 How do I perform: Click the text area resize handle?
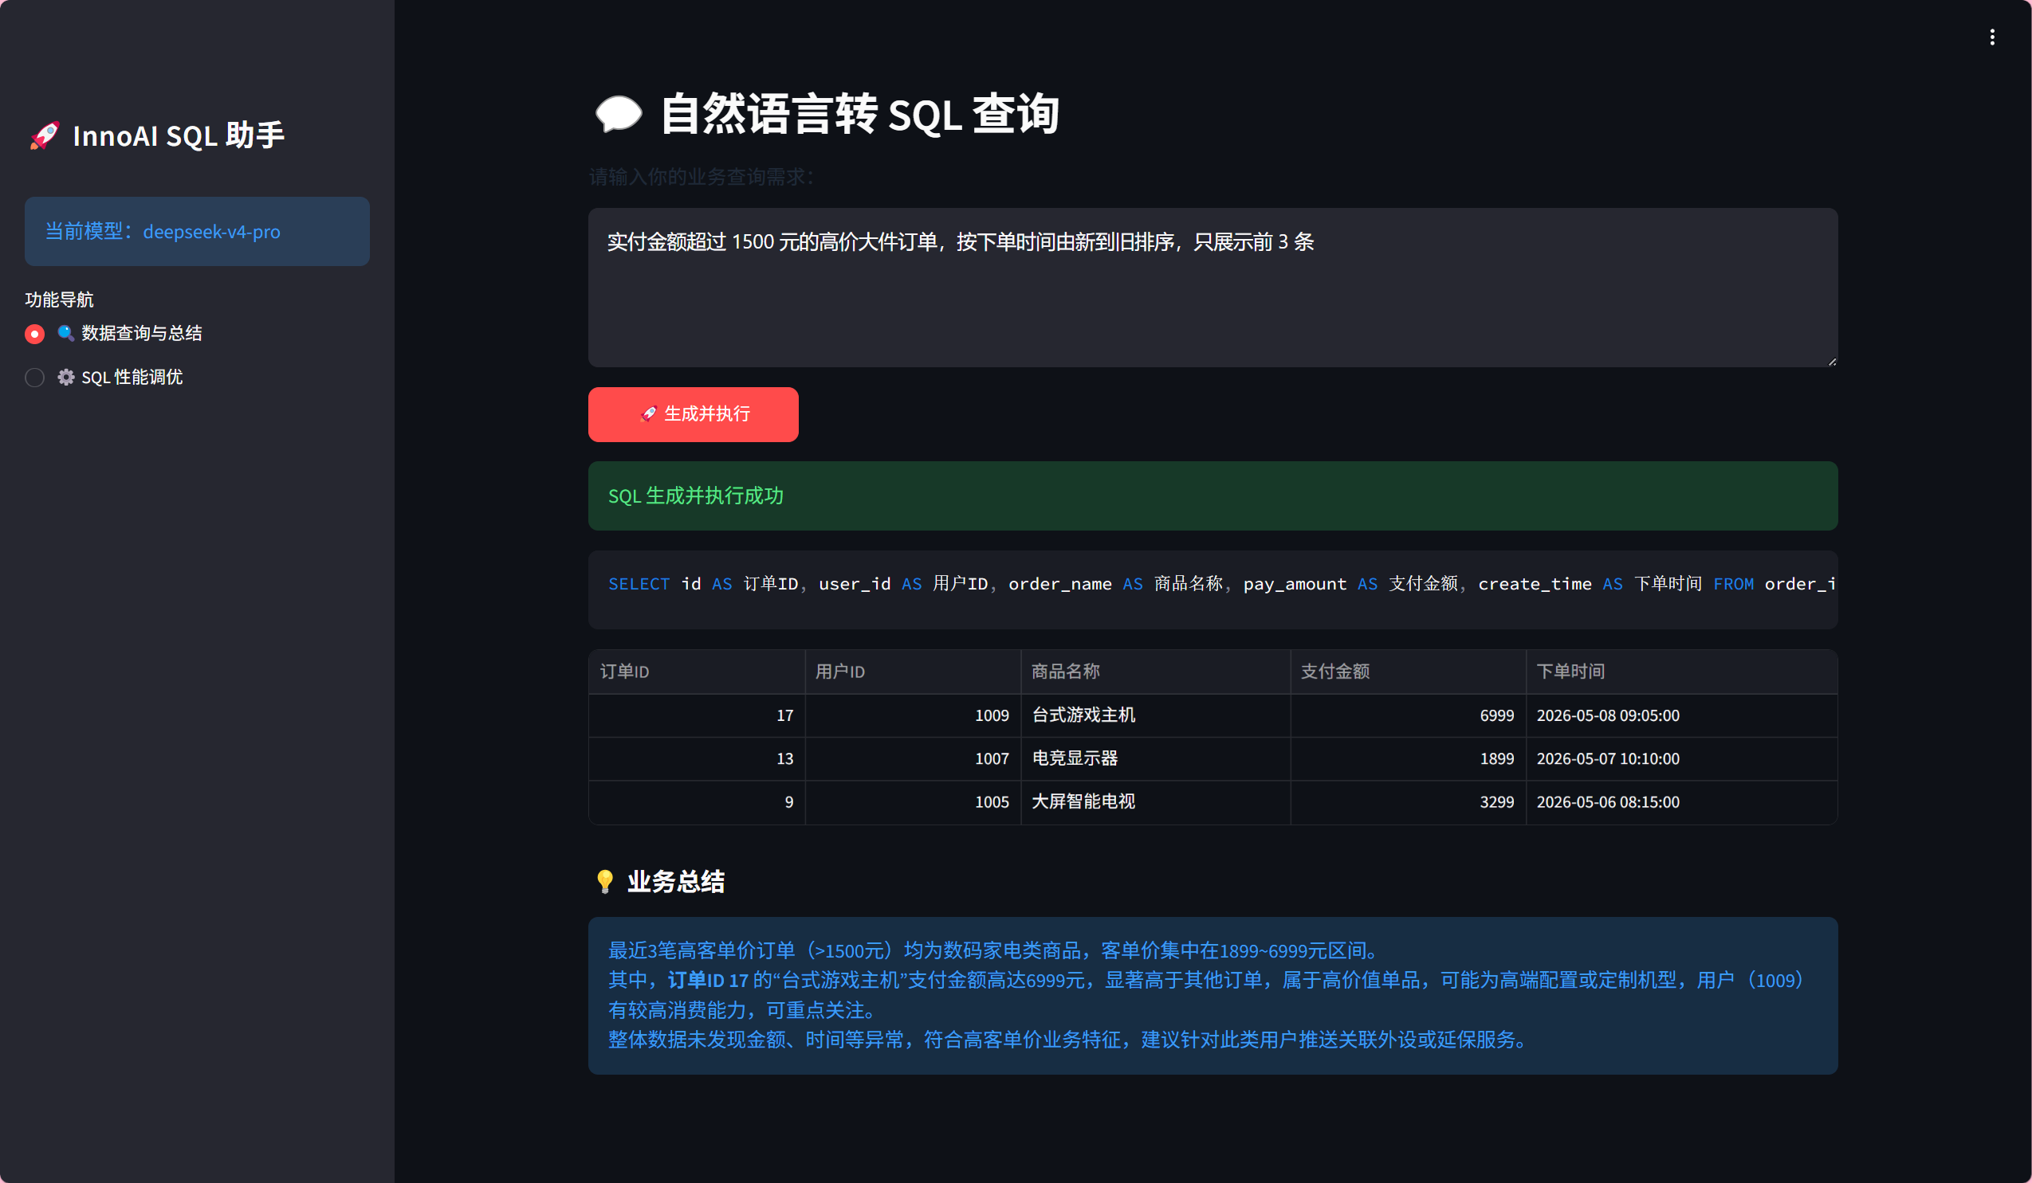(x=1832, y=361)
